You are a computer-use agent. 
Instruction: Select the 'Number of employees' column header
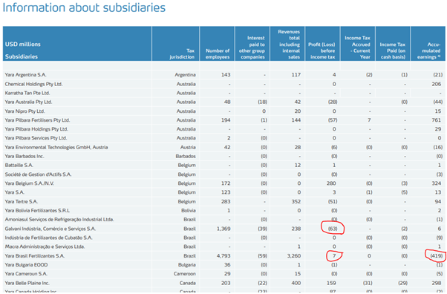pos(218,53)
